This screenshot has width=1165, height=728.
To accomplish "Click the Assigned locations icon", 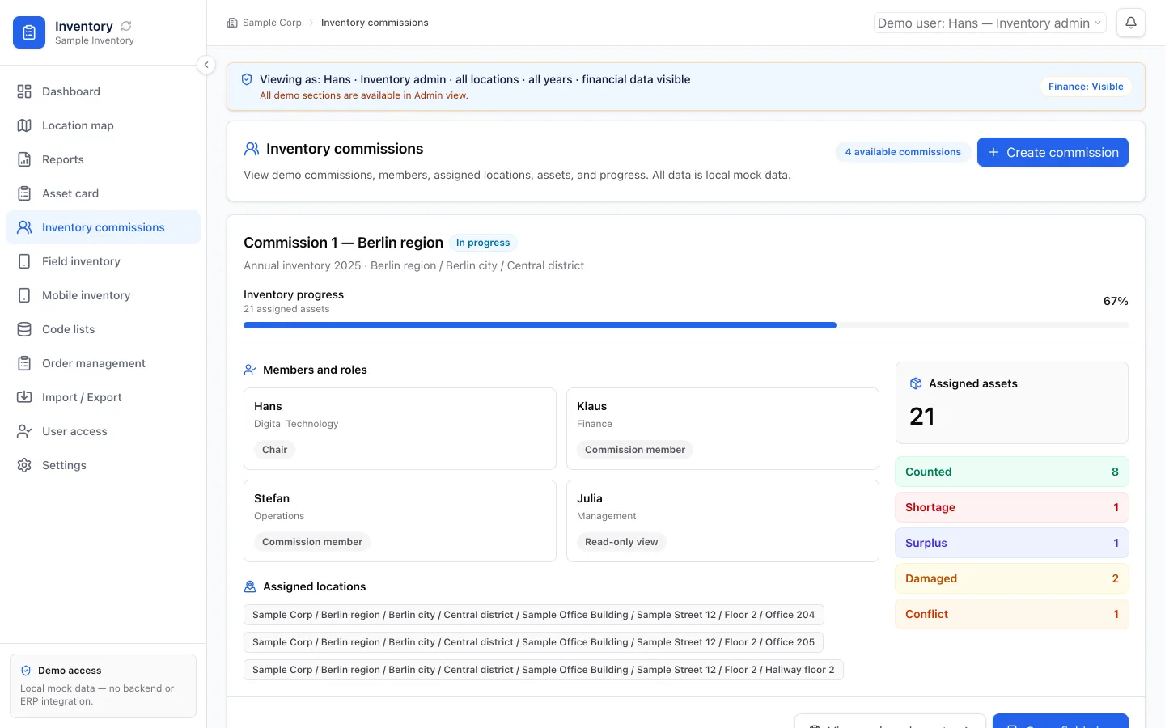I will pyautogui.click(x=250, y=586).
